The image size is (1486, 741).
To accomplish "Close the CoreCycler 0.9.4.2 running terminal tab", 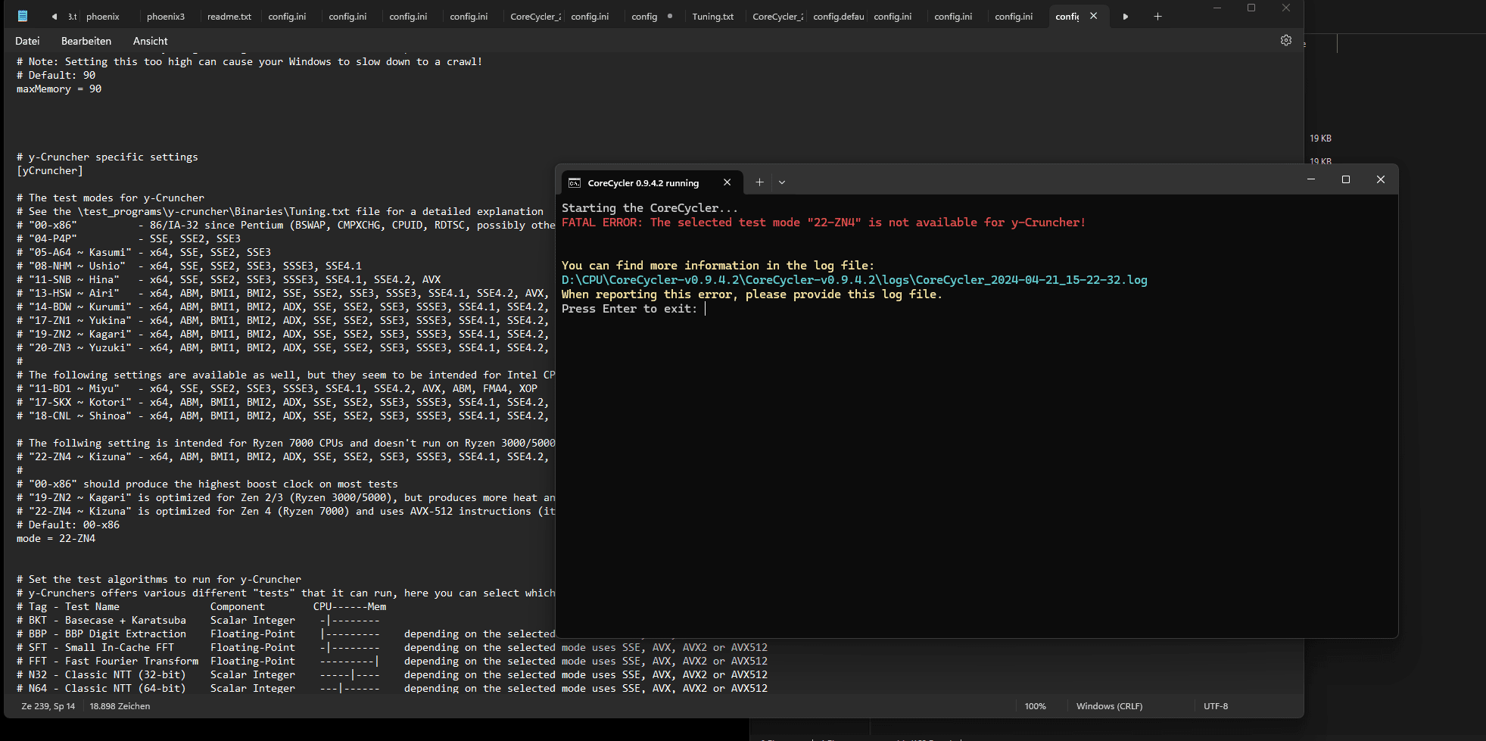I will (727, 182).
